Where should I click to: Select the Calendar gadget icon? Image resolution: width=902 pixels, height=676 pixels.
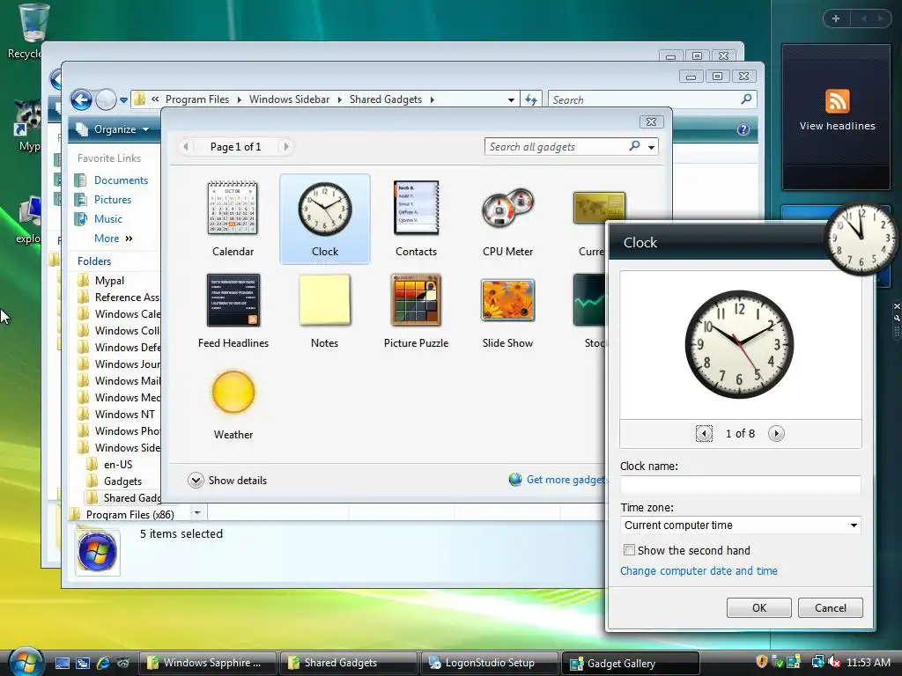pyautogui.click(x=233, y=208)
